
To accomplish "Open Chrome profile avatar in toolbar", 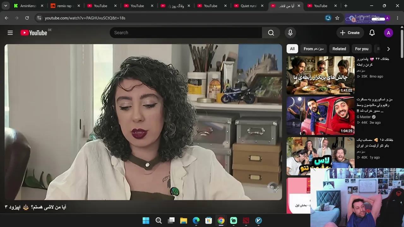I will point(387,18).
